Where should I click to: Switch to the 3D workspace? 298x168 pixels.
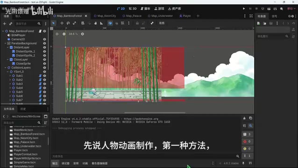point(133,8)
